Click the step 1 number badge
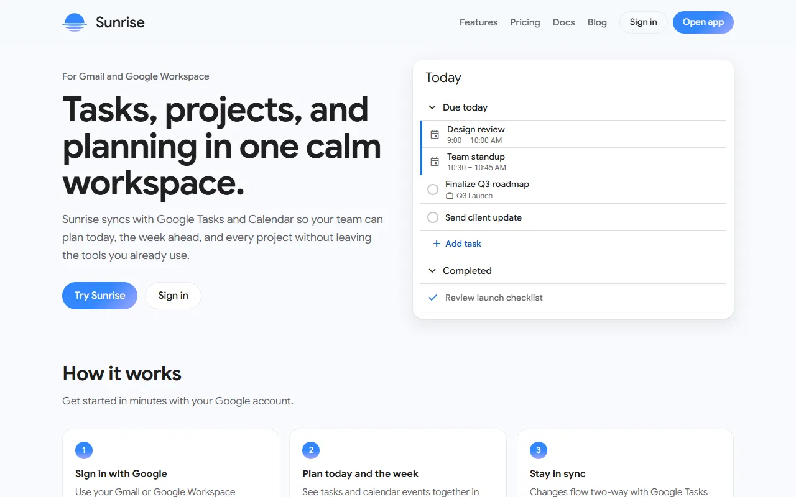The image size is (796, 497). pos(84,450)
